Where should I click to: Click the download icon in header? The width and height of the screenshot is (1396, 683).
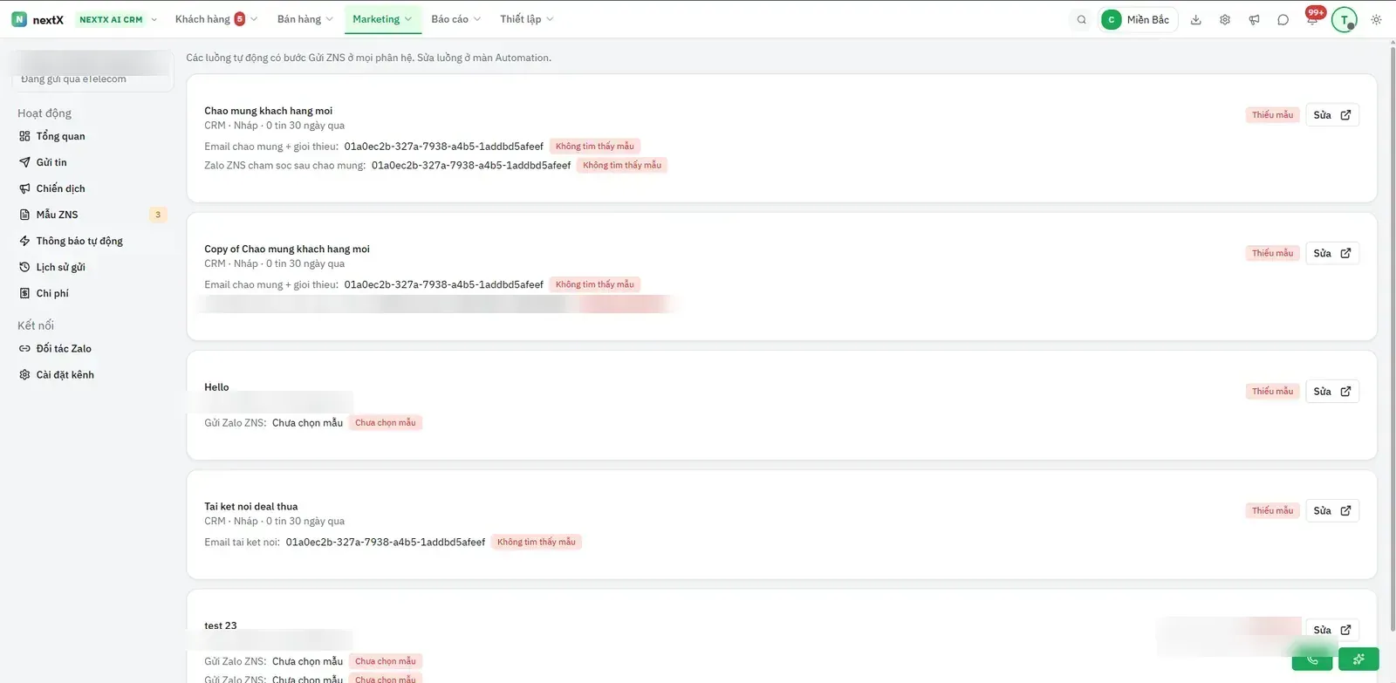(1196, 19)
